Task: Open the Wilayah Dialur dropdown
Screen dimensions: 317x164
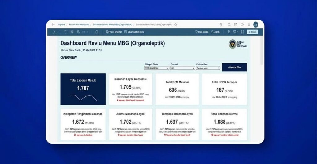Action: [x=157, y=68]
